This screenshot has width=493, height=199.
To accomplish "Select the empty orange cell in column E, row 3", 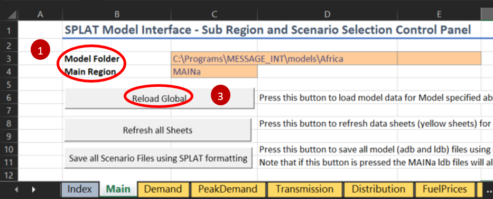I will point(439,59).
